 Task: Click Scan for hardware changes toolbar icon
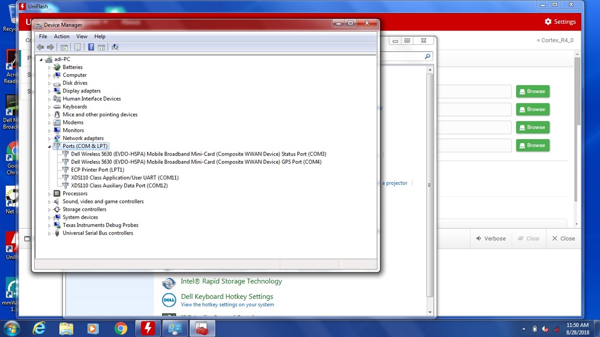(115, 47)
